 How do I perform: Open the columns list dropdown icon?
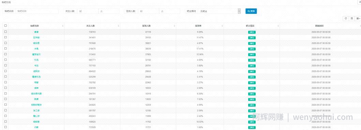[x=358, y=19]
